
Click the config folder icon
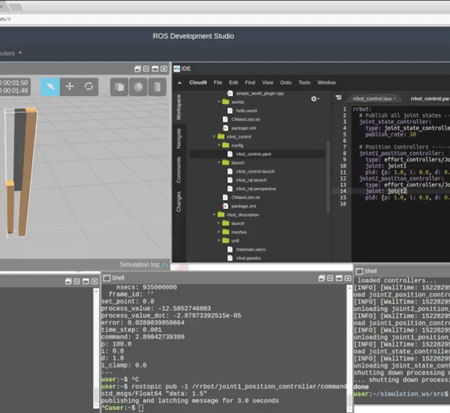click(x=226, y=145)
